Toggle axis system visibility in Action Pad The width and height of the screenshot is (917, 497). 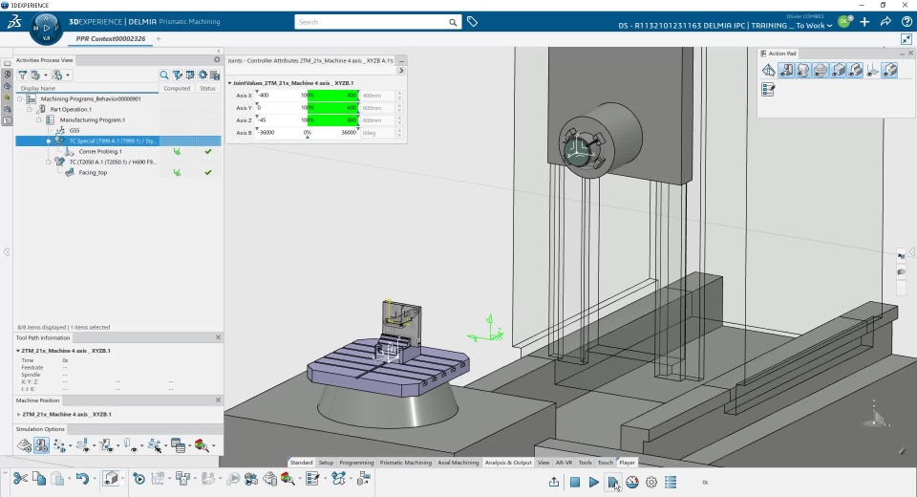(x=872, y=70)
